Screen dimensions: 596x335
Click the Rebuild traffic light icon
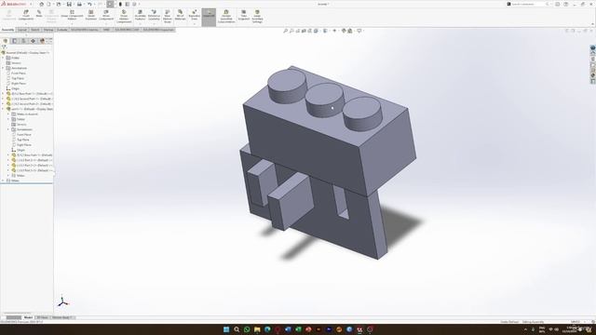click(120, 4)
